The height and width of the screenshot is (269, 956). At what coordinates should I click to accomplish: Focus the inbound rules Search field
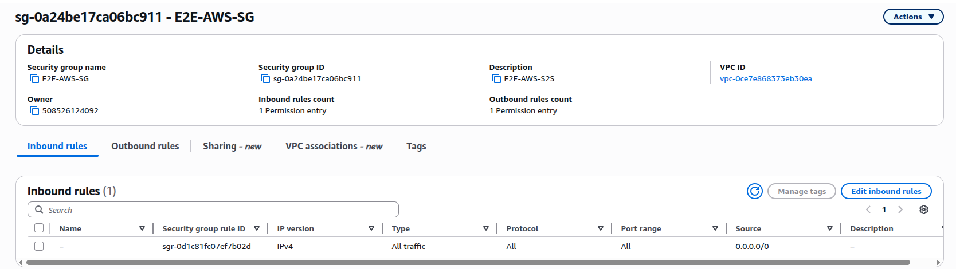218,210
